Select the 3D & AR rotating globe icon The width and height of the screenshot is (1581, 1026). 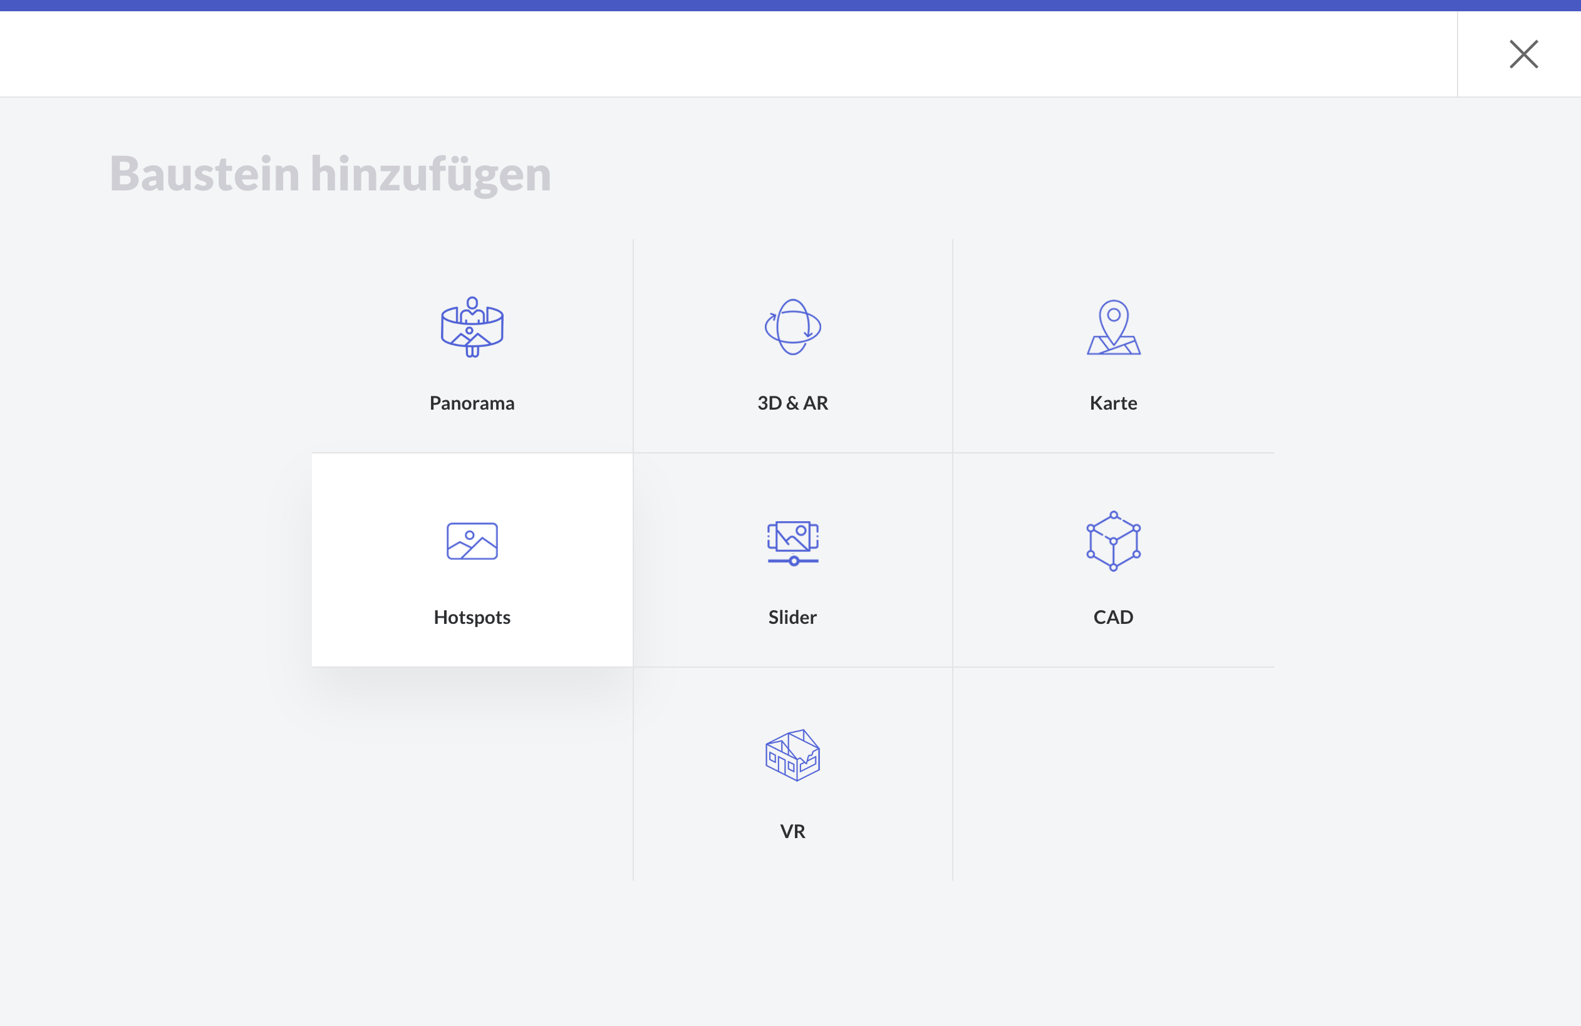click(x=792, y=327)
